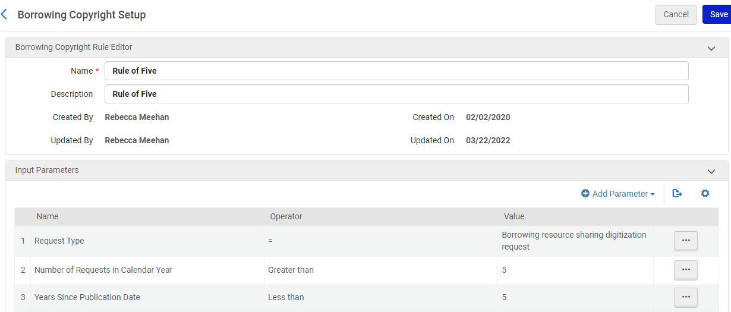Click the Value column header
This screenshot has width=731, height=312.
coord(514,217)
